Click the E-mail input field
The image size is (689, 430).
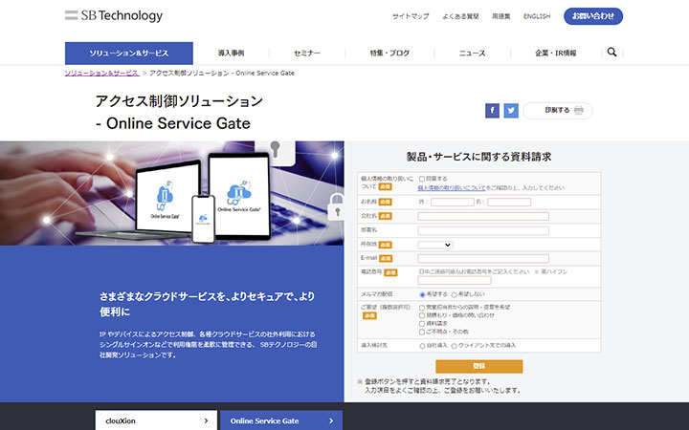(483, 258)
